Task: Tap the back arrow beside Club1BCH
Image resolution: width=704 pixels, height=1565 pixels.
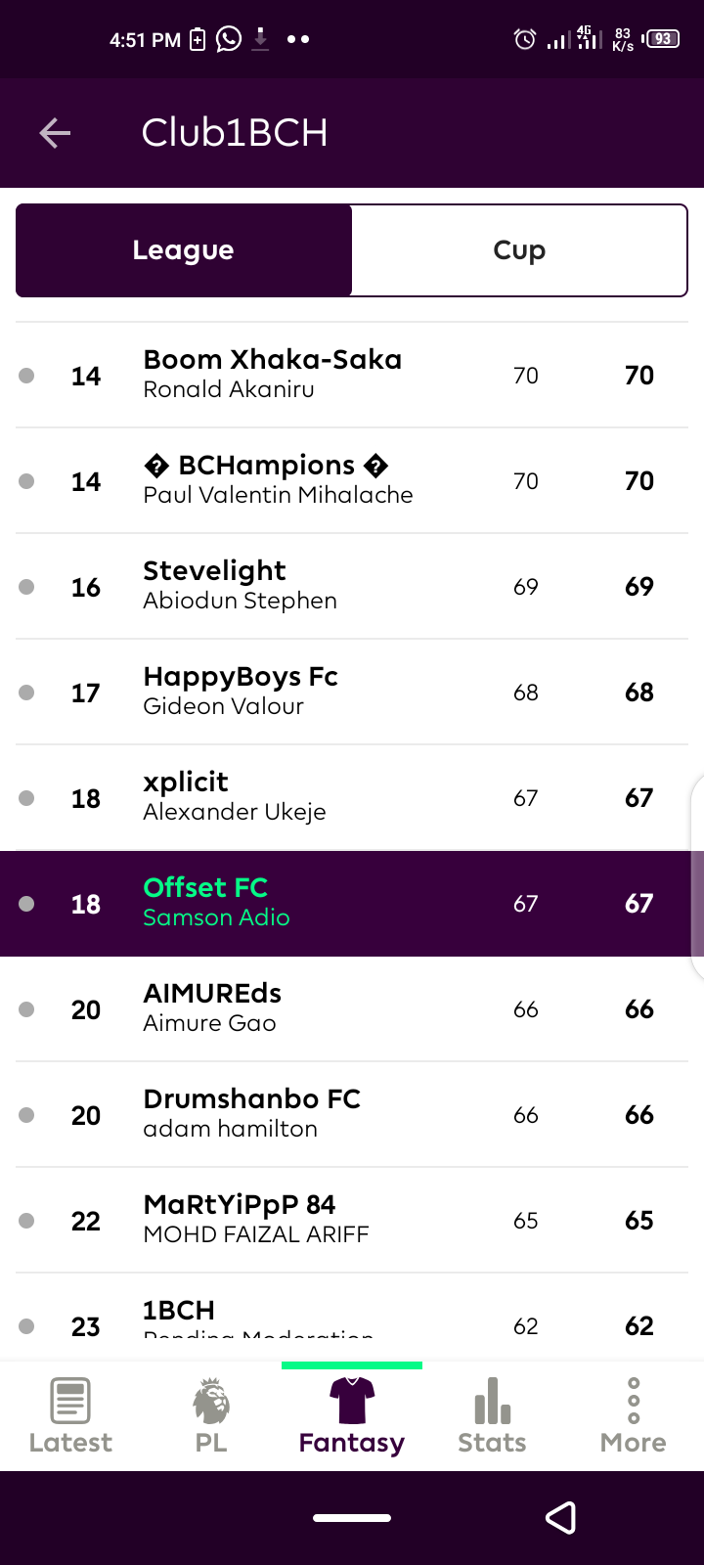Action: 55,133
